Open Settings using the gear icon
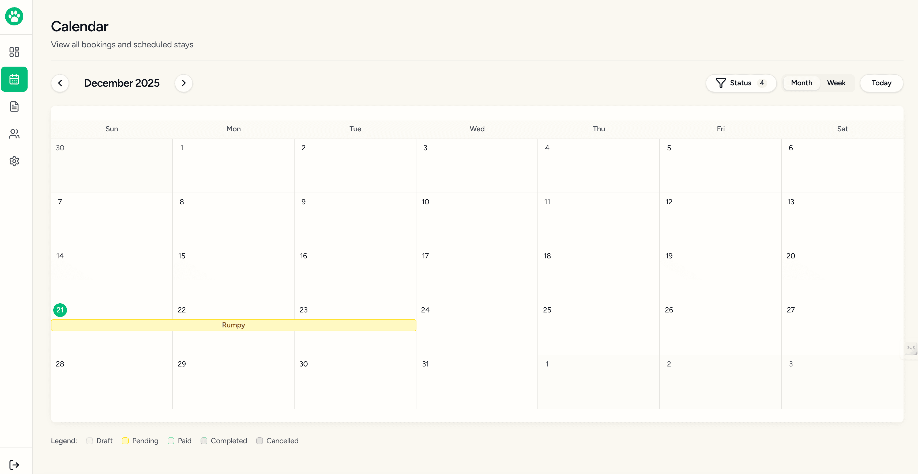 pyautogui.click(x=14, y=161)
